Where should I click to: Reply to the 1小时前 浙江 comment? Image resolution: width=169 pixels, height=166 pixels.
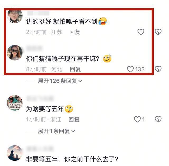[74, 119]
